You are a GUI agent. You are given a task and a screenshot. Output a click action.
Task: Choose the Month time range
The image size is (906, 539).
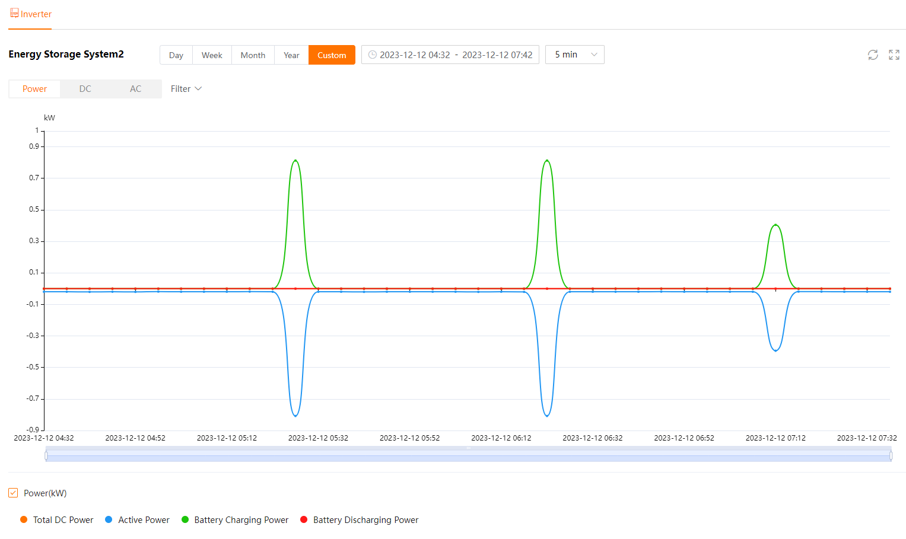point(253,55)
